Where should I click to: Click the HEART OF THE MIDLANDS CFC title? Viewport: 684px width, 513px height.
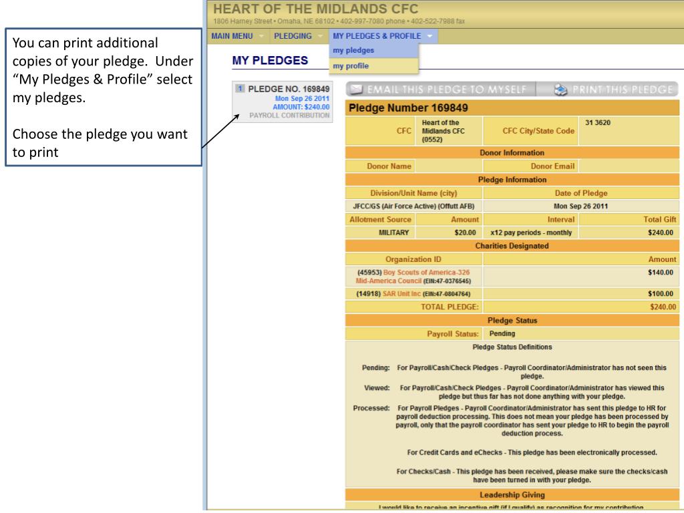tap(315, 9)
